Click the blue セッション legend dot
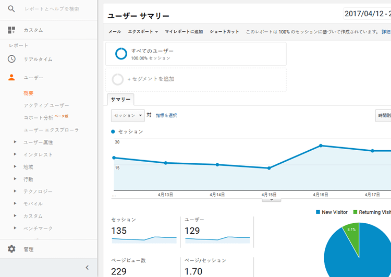 pyautogui.click(x=113, y=131)
